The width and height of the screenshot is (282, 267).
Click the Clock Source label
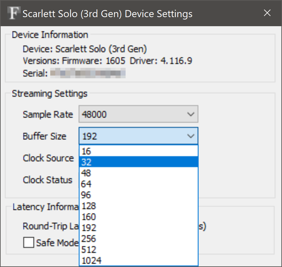pos(48,158)
